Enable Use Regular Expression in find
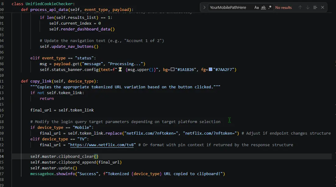This screenshot has height=187, width=336. (270, 8)
